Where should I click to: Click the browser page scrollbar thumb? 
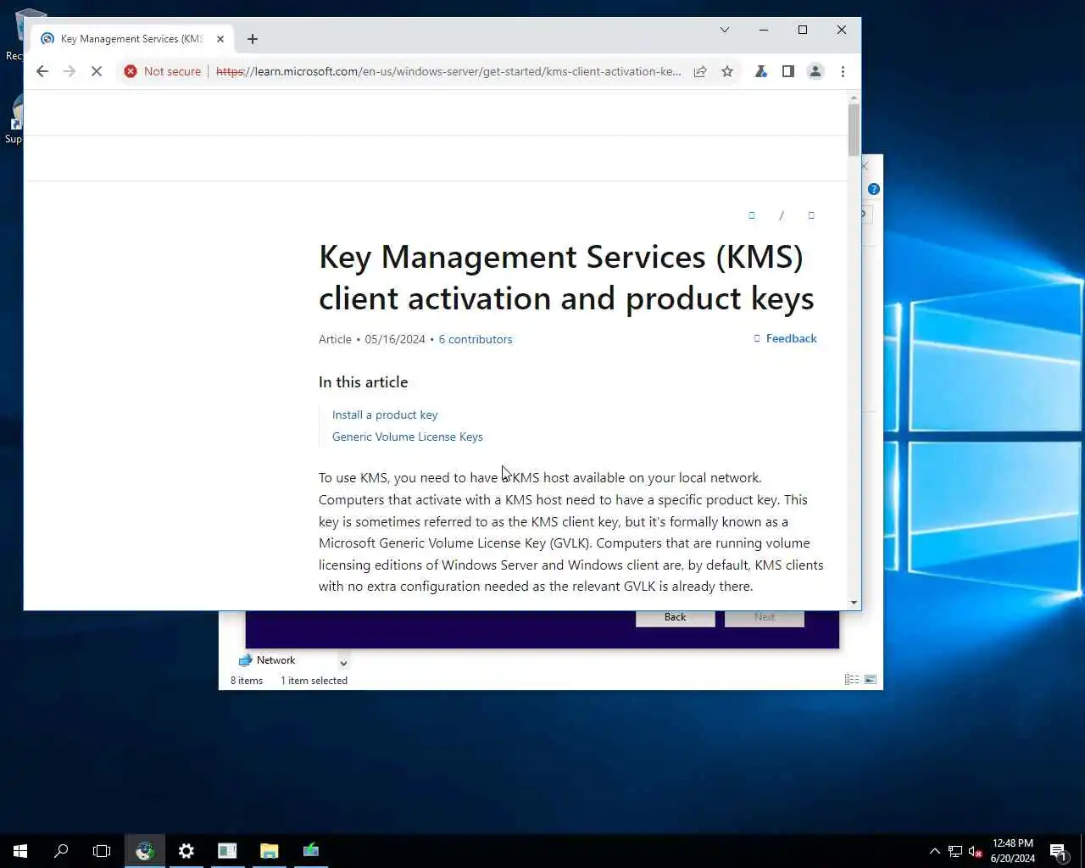(854, 130)
